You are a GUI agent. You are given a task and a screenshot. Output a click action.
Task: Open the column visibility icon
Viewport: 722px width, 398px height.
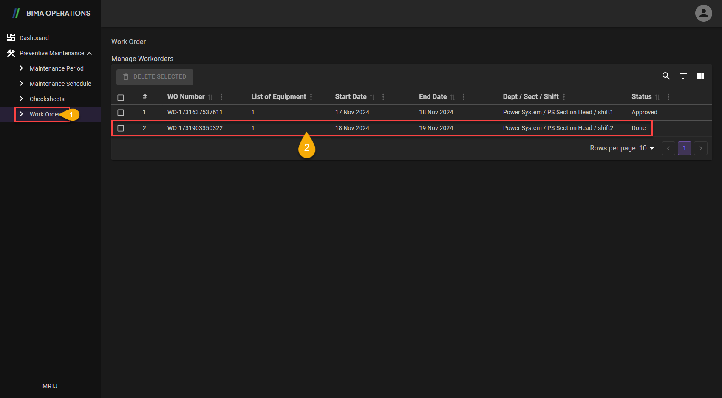tap(700, 76)
